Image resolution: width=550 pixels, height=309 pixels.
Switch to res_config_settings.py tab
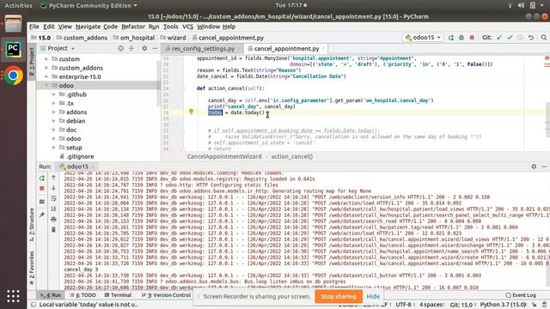(203, 49)
